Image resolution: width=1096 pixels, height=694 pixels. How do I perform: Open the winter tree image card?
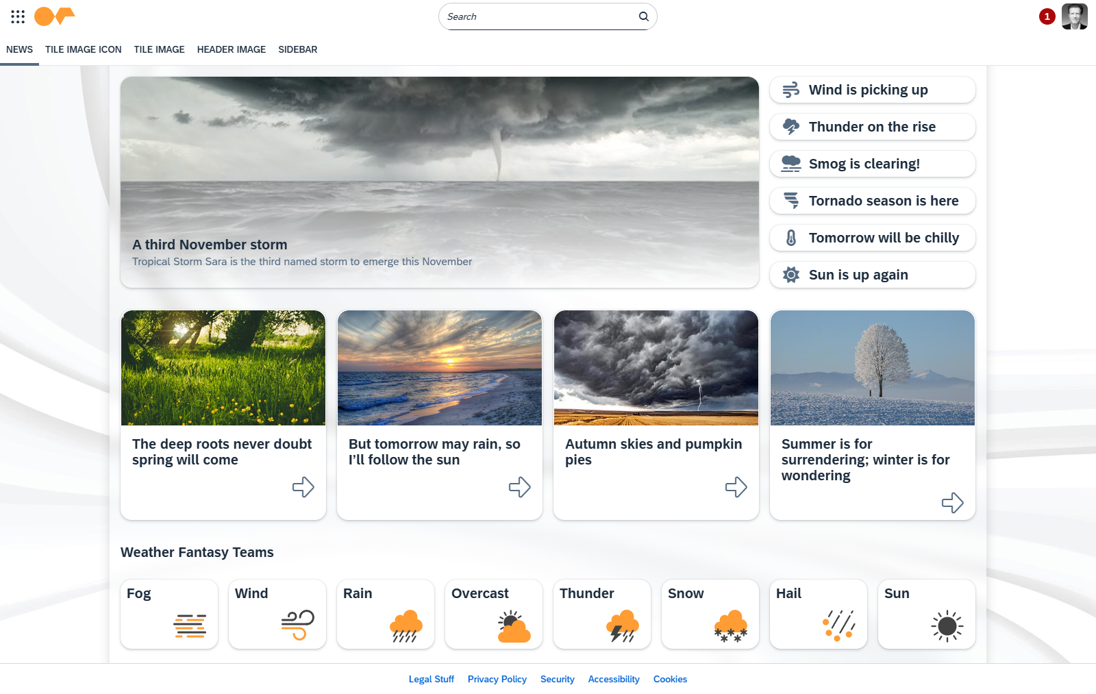pyautogui.click(x=872, y=368)
